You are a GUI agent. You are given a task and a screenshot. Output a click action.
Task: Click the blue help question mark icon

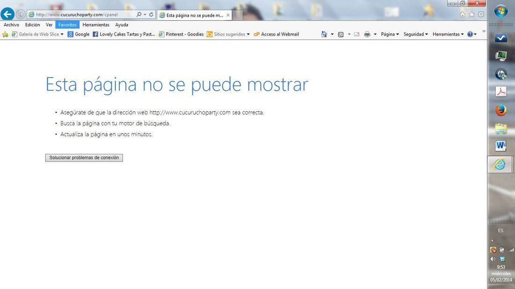coord(470,34)
